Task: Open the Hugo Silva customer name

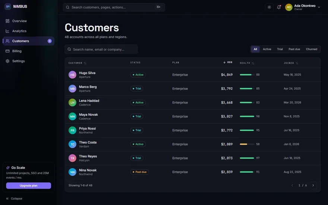Action: coord(87,73)
